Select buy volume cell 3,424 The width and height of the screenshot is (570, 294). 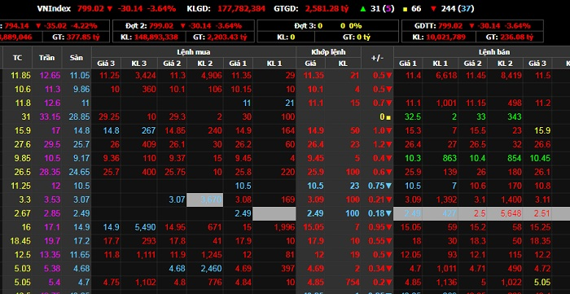(146, 76)
